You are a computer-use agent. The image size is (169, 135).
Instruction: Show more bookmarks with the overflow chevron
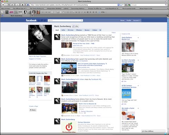[x=168, y=8]
